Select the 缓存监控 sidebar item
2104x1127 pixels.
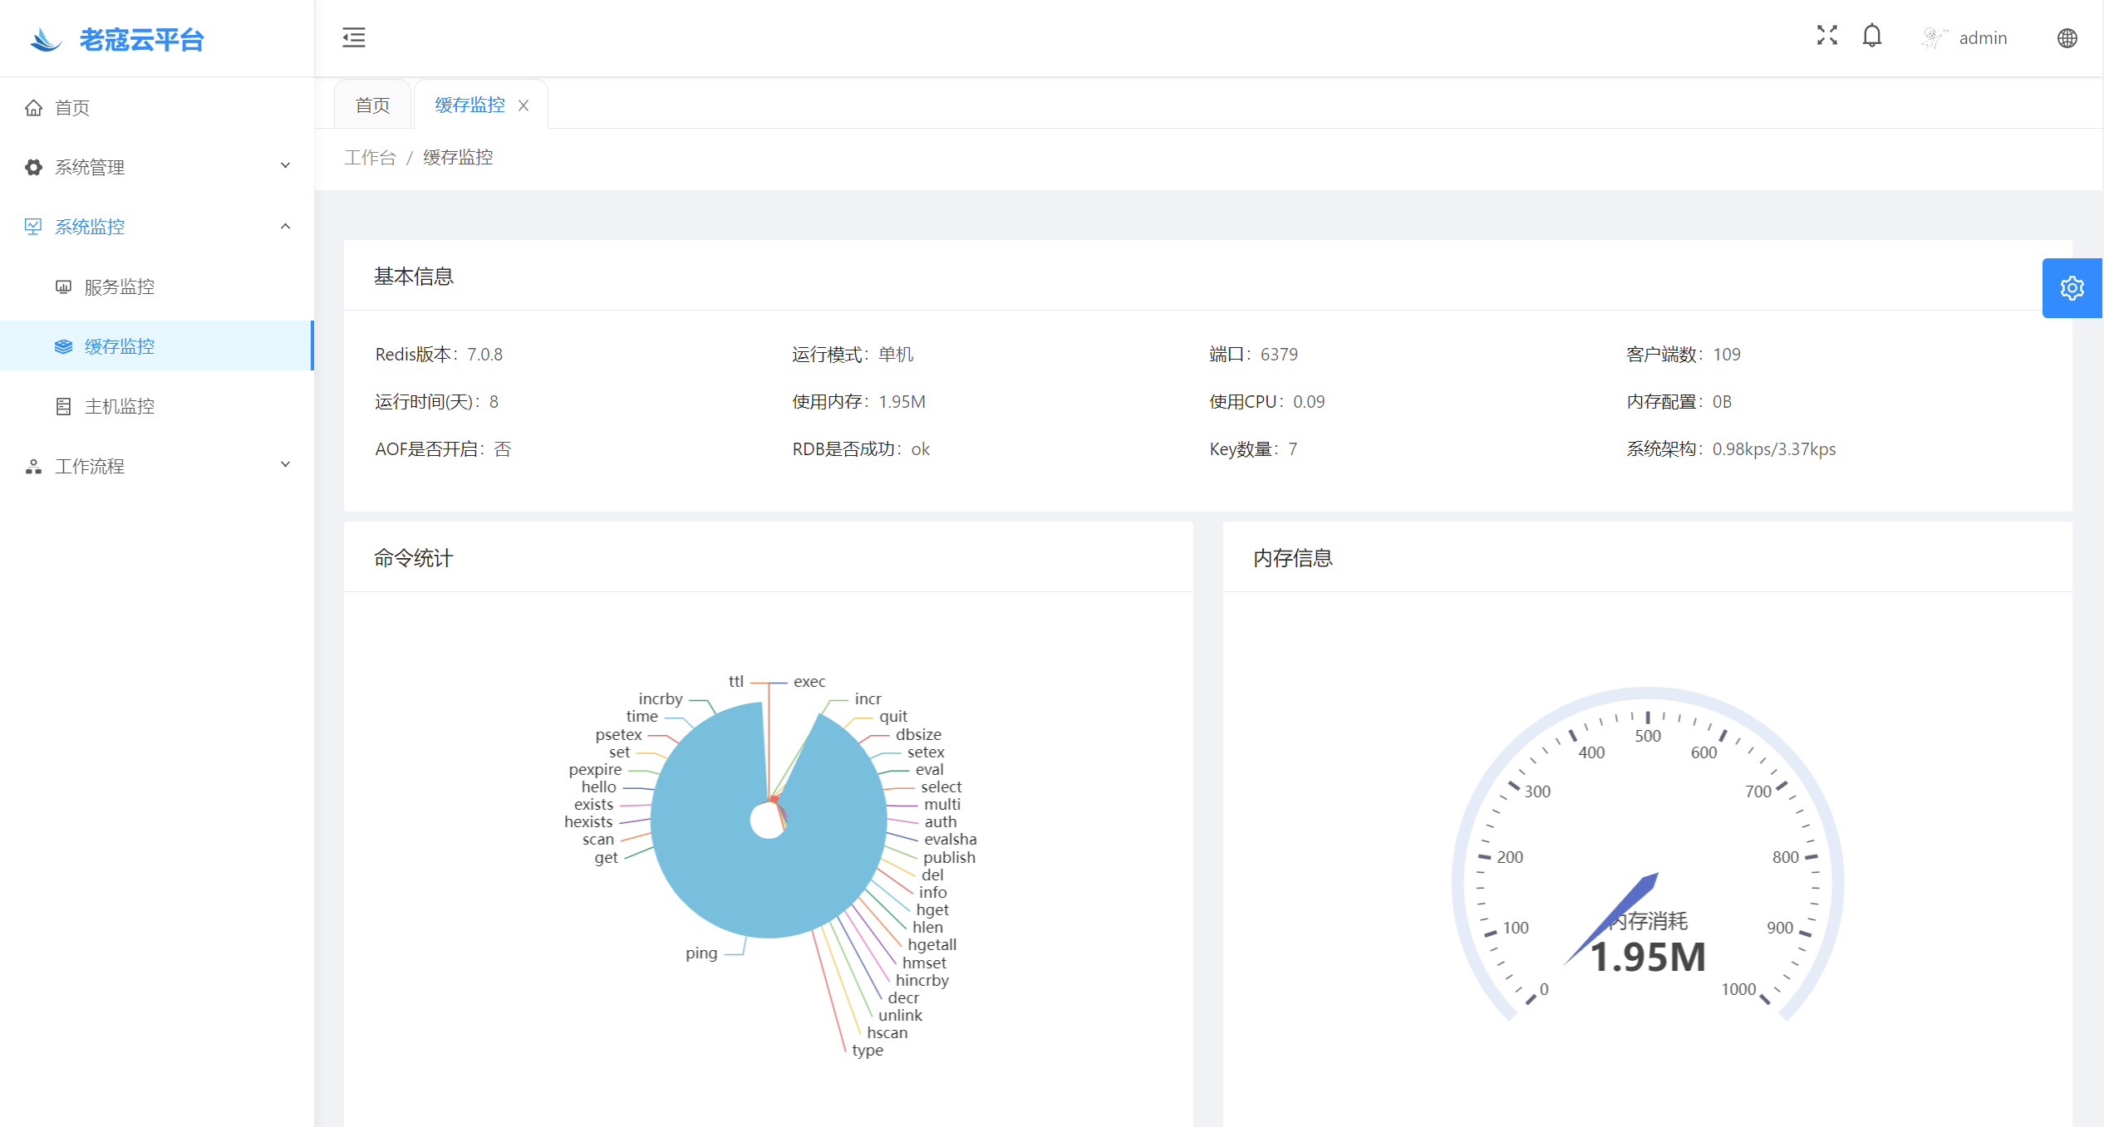coord(119,346)
